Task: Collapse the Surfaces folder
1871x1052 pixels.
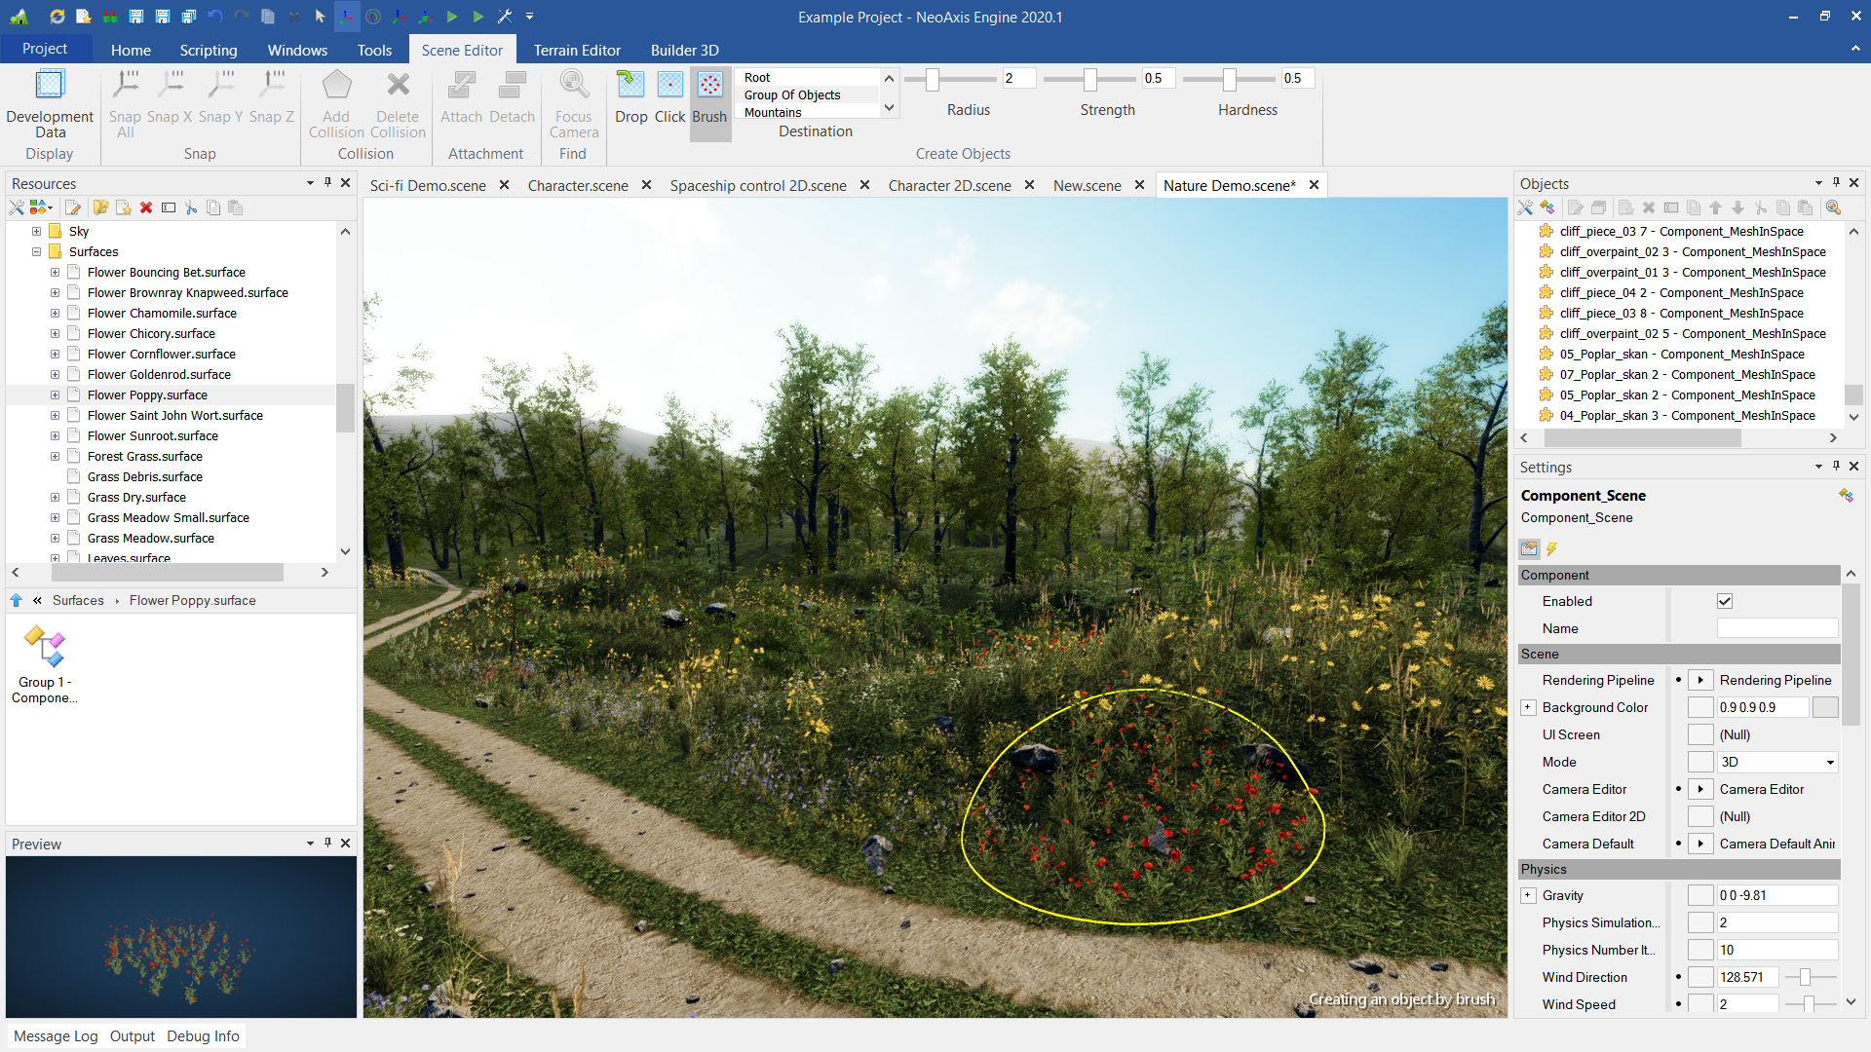Action: [36, 252]
